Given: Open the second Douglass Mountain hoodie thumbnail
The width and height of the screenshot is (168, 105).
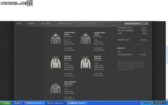Looking at the screenshot, I should point(86,62).
